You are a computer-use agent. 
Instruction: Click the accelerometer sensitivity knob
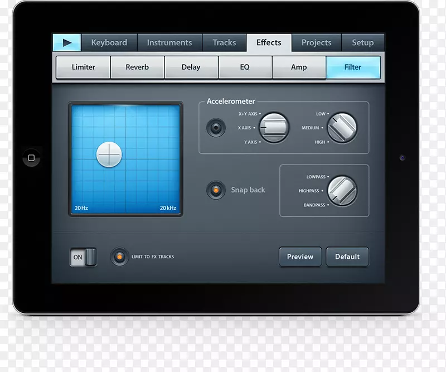(341, 128)
